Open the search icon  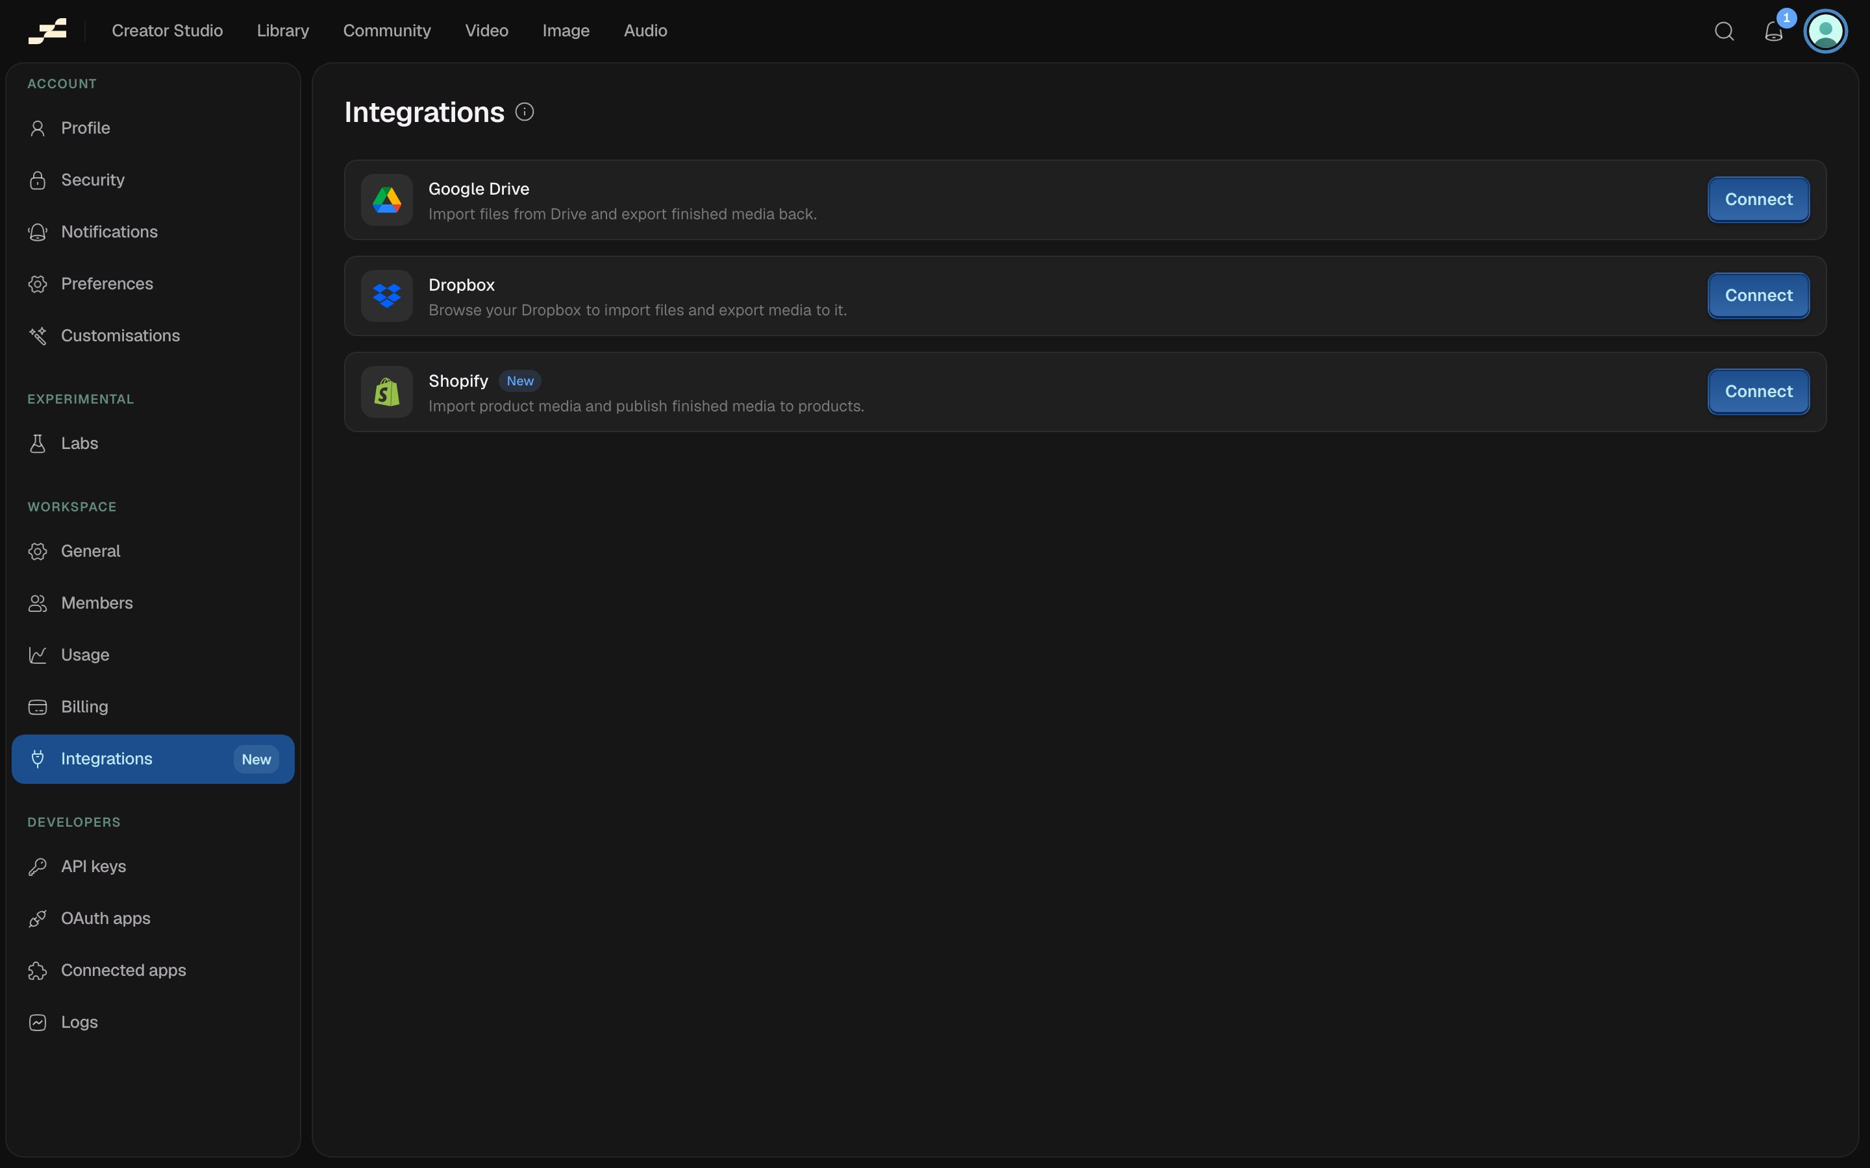tap(1724, 31)
